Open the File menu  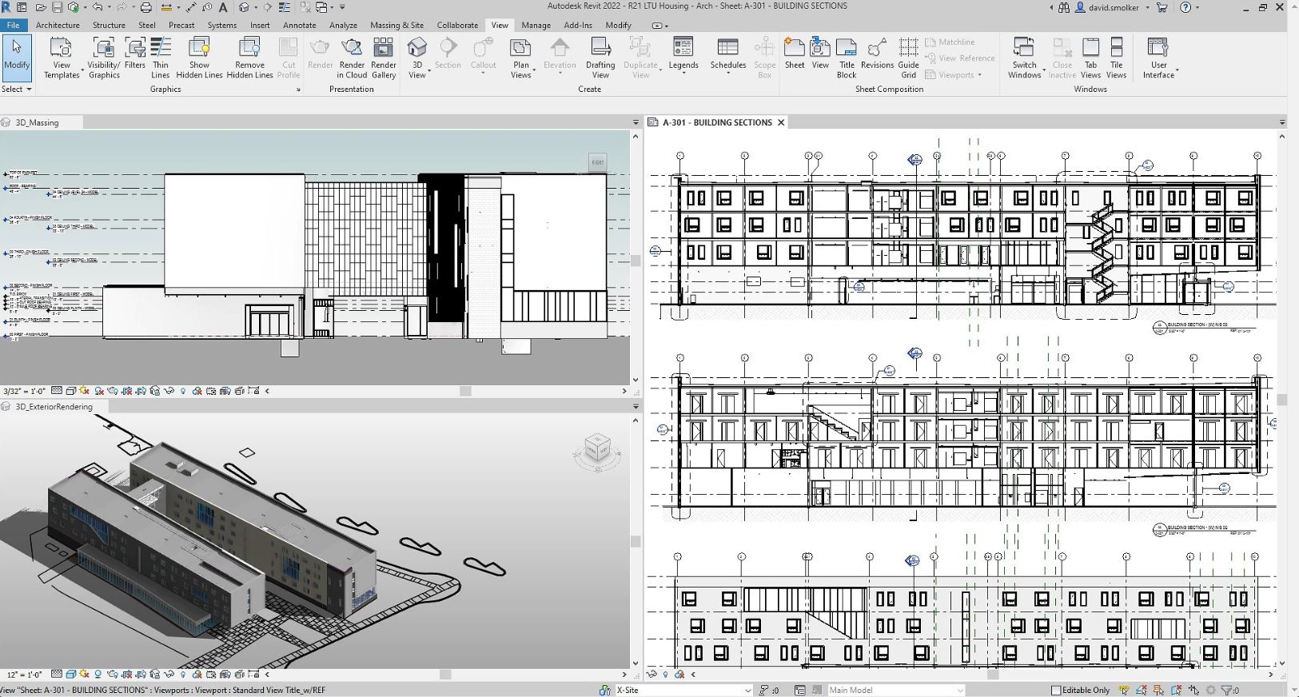click(14, 25)
